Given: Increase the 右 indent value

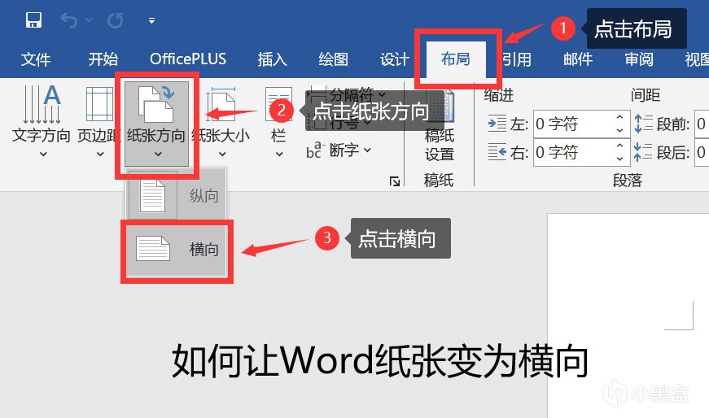Looking at the screenshot, I should pyautogui.click(x=620, y=146).
